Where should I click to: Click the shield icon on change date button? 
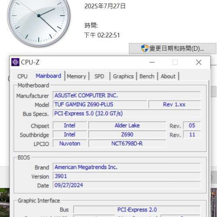pyautogui.click(x=145, y=48)
